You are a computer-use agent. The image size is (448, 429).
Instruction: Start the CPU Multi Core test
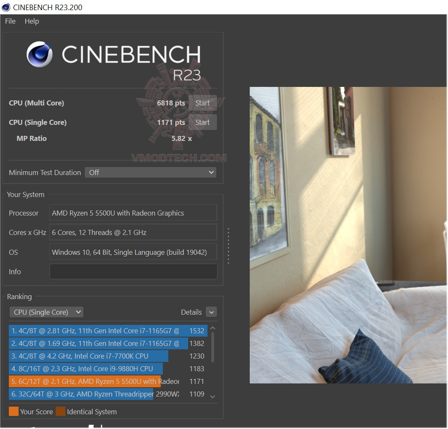click(x=202, y=103)
